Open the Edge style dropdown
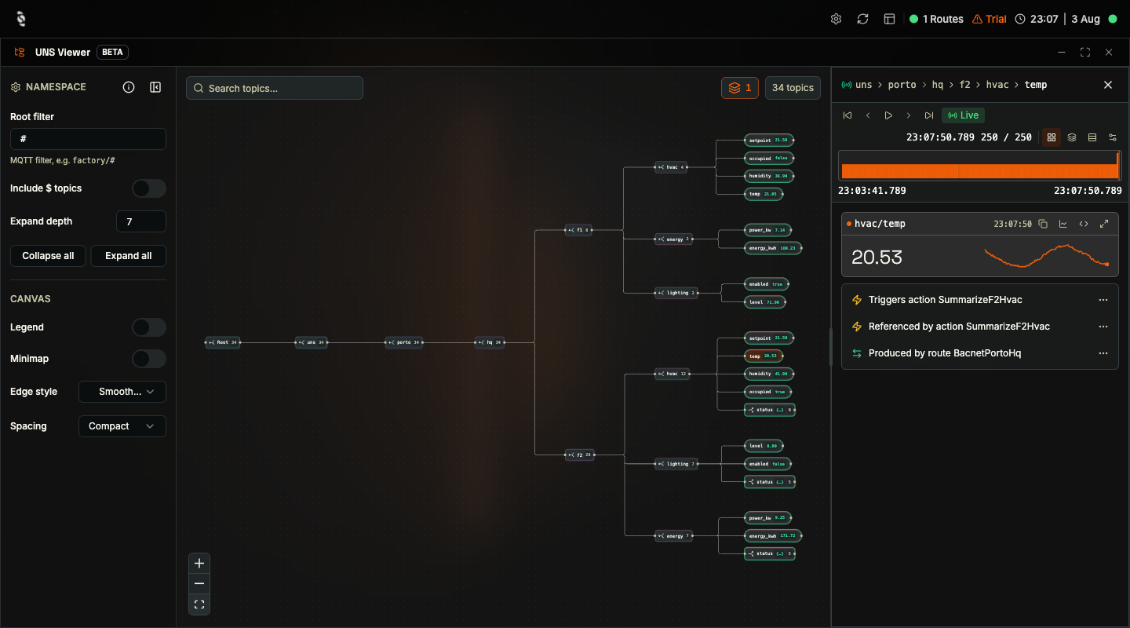This screenshot has width=1130, height=628. coord(122,392)
